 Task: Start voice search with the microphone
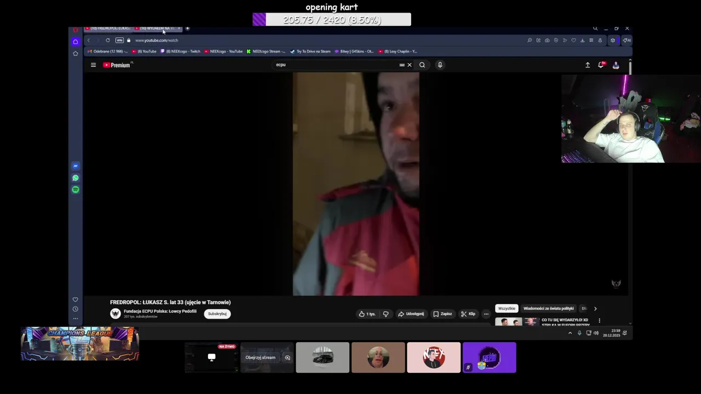point(439,65)
